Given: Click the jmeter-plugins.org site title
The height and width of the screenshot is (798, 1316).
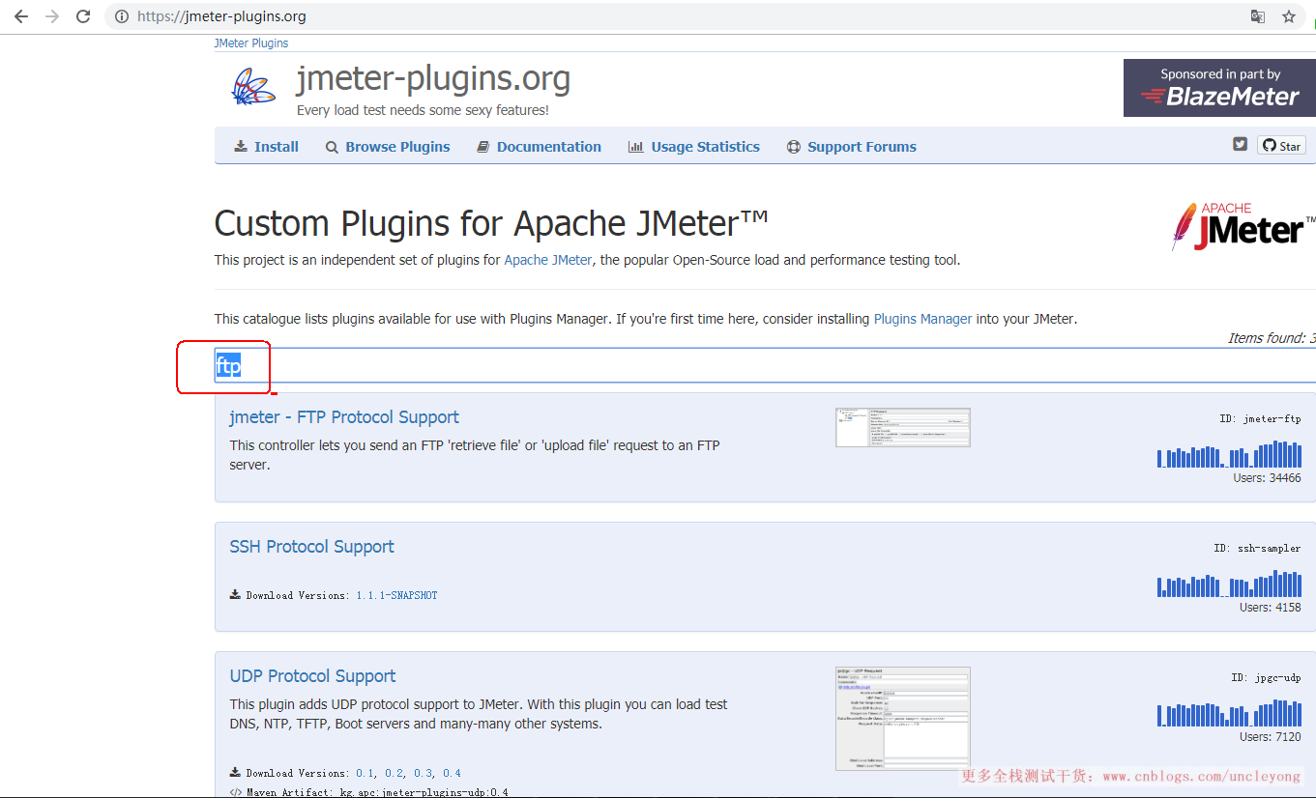Looking at the screenshot, I should [x=433, y=78].
